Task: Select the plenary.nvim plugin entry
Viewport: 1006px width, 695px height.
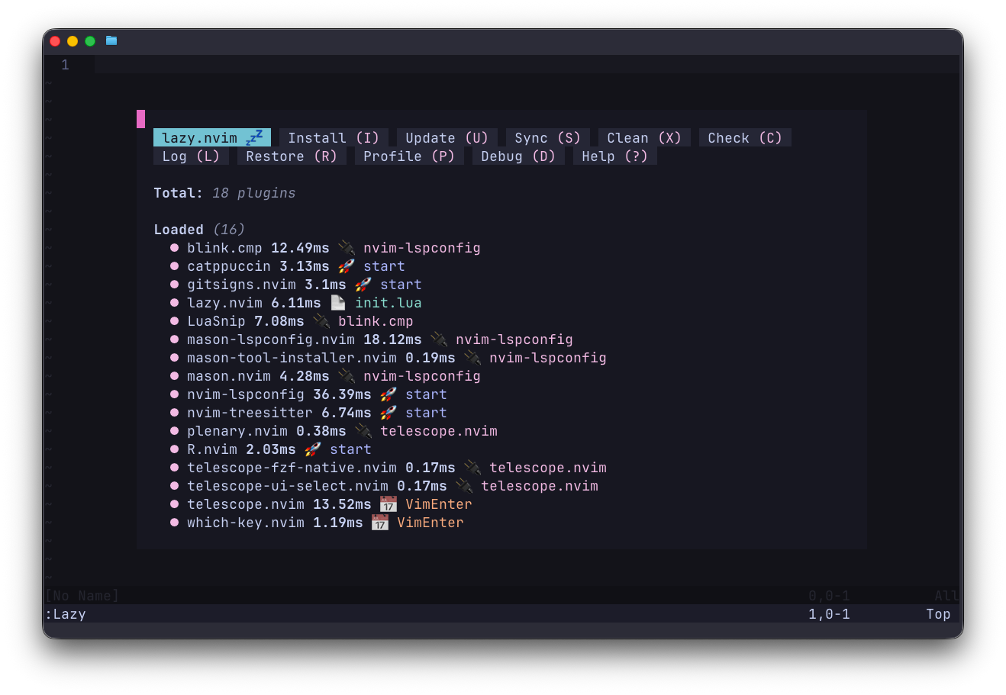Action: [237, 431]
